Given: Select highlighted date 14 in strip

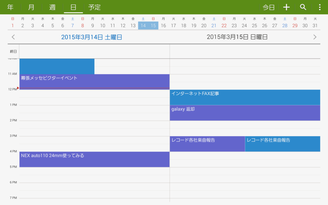Looking at the screenshot, I should (x=143, y=25).
